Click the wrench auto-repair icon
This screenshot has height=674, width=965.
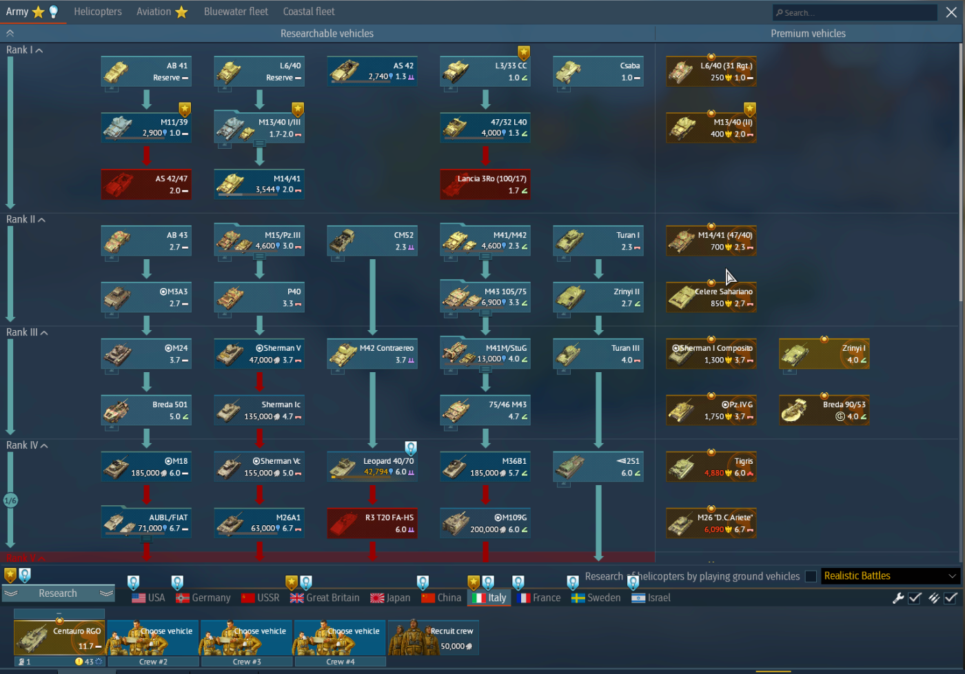point(898,598)
